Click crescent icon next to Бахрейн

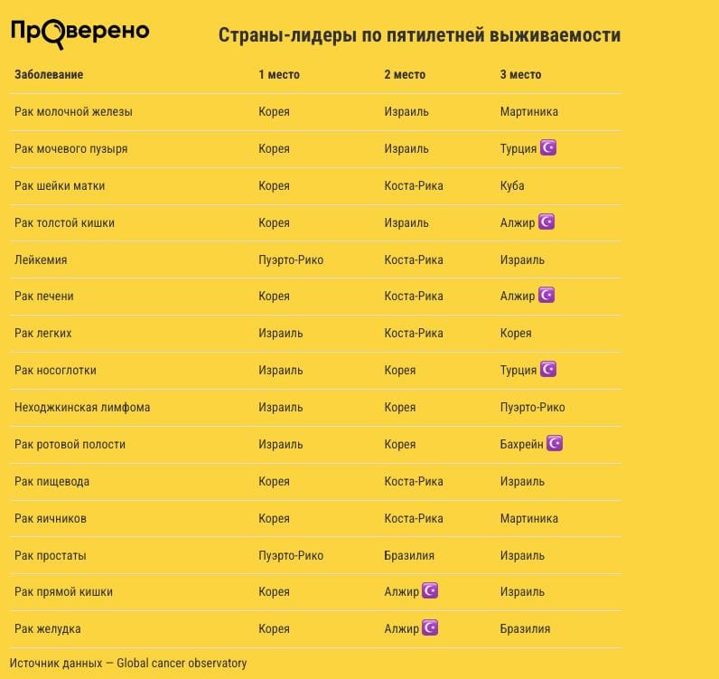[555, 443]
